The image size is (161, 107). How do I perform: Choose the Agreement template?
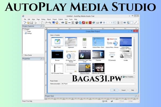(71, 43)
